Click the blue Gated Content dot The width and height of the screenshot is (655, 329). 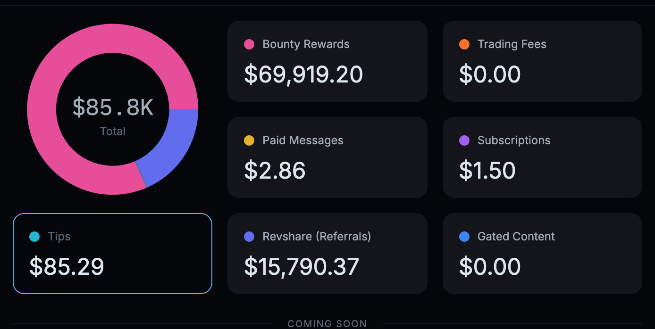(464, 237)
